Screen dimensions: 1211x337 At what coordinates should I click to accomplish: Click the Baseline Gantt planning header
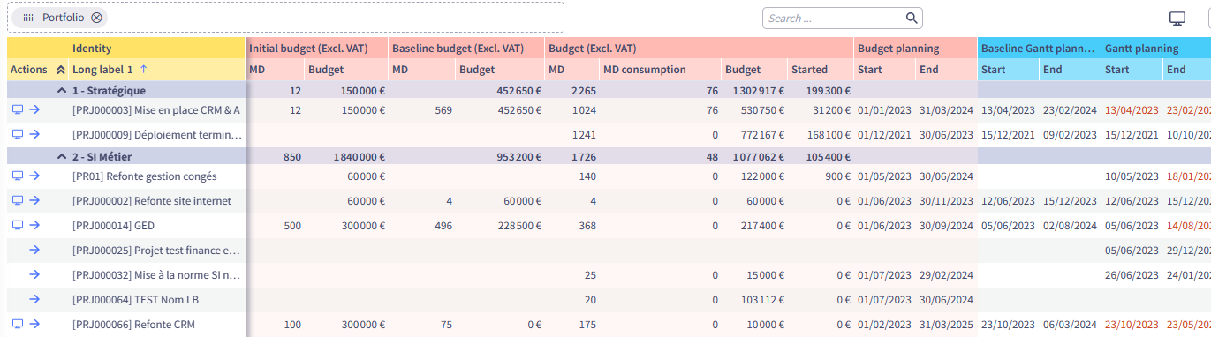click(1039, 49)
